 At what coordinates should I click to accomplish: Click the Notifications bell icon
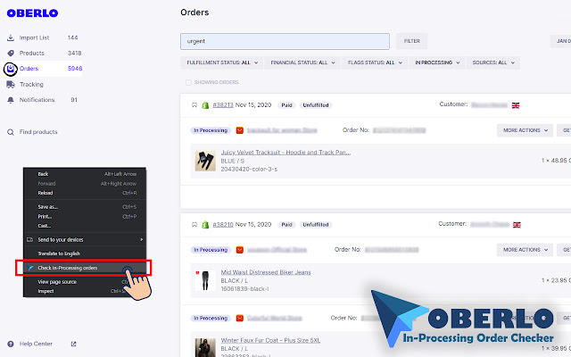[11, 100]
